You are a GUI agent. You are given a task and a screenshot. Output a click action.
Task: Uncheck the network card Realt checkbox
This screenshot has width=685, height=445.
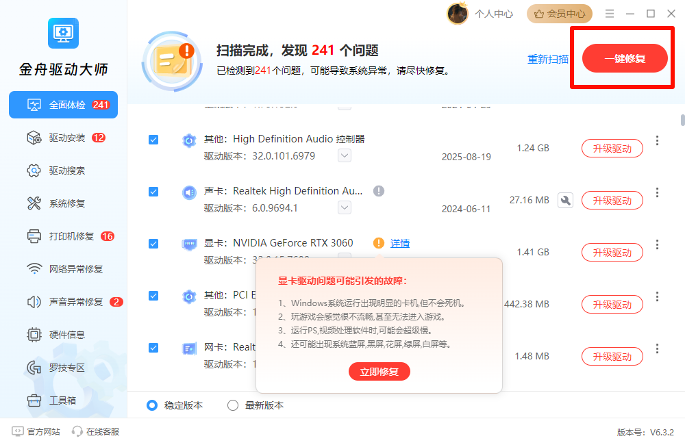click(153, 348)
